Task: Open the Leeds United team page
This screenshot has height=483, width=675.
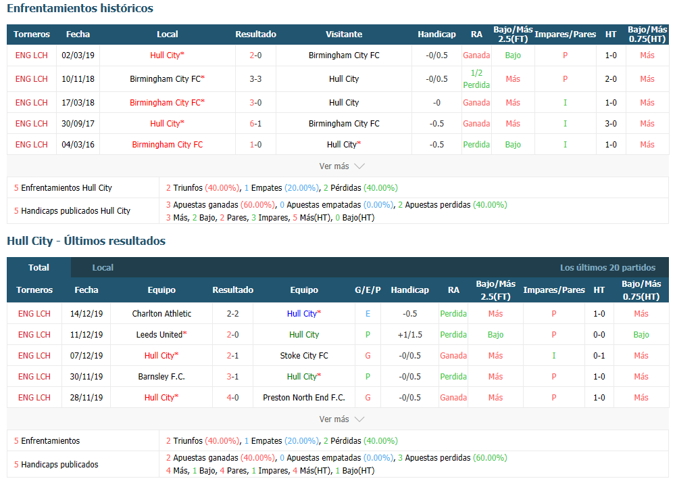Action: click(x=159, y=334)
